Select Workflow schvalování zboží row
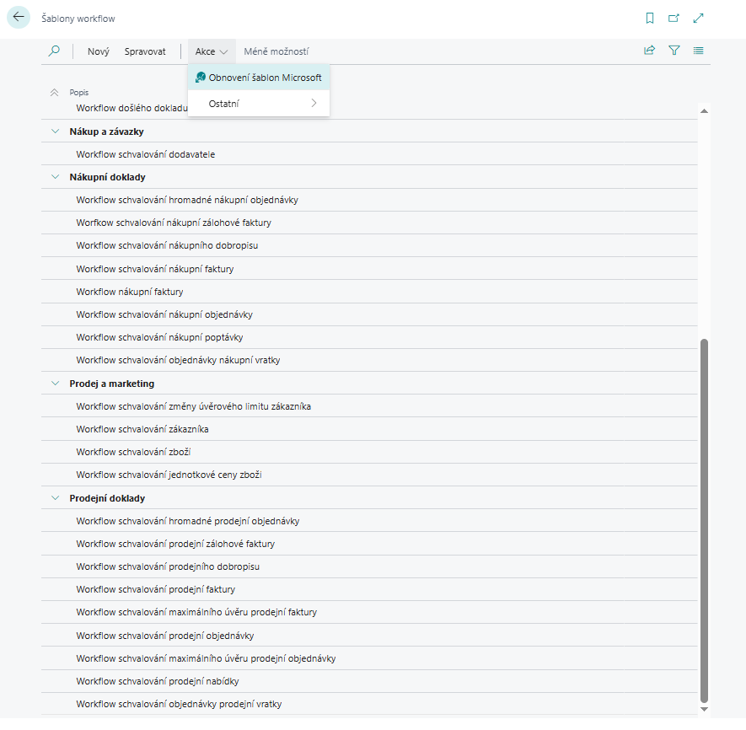Screen dimensions: 746x730 point(369,452)
